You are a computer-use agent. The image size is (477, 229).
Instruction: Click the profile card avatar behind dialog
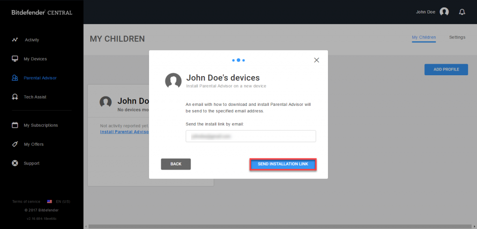(x=106, y=102)
